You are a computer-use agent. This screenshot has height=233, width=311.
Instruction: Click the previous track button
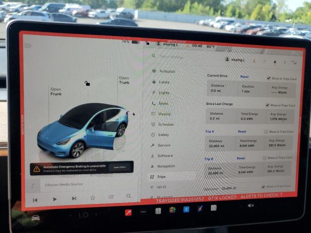coord(35,200)
